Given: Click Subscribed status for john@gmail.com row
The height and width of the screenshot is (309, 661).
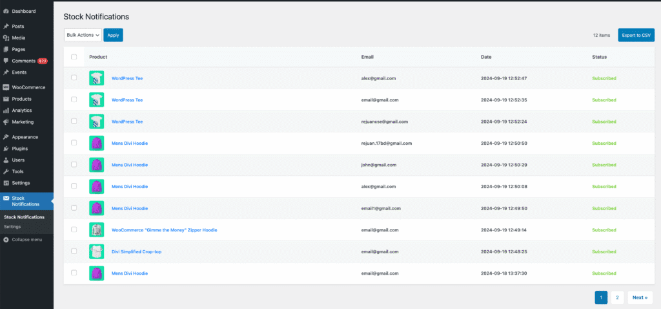Looking at the screenshot, I should (x=604, y=165).
